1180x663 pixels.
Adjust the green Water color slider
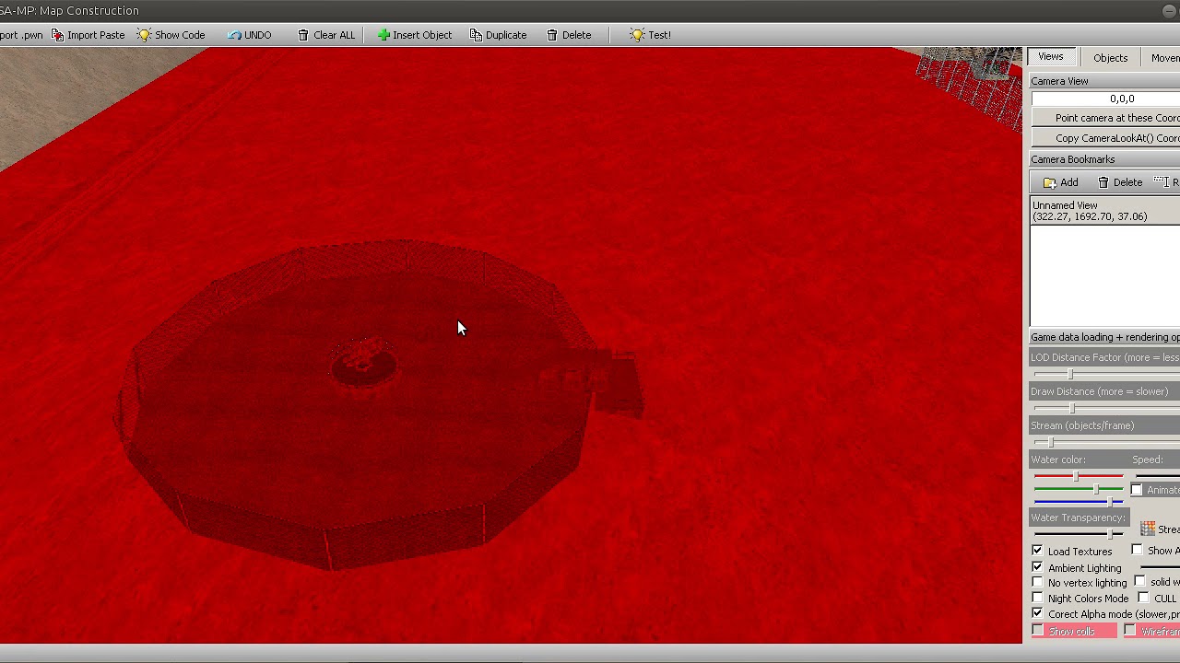pos(1096,489)
